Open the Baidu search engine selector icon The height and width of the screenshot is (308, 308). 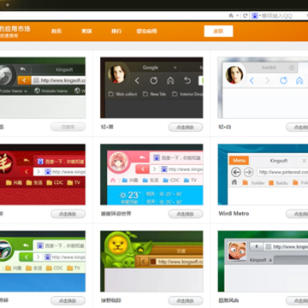tap(255, 15)
